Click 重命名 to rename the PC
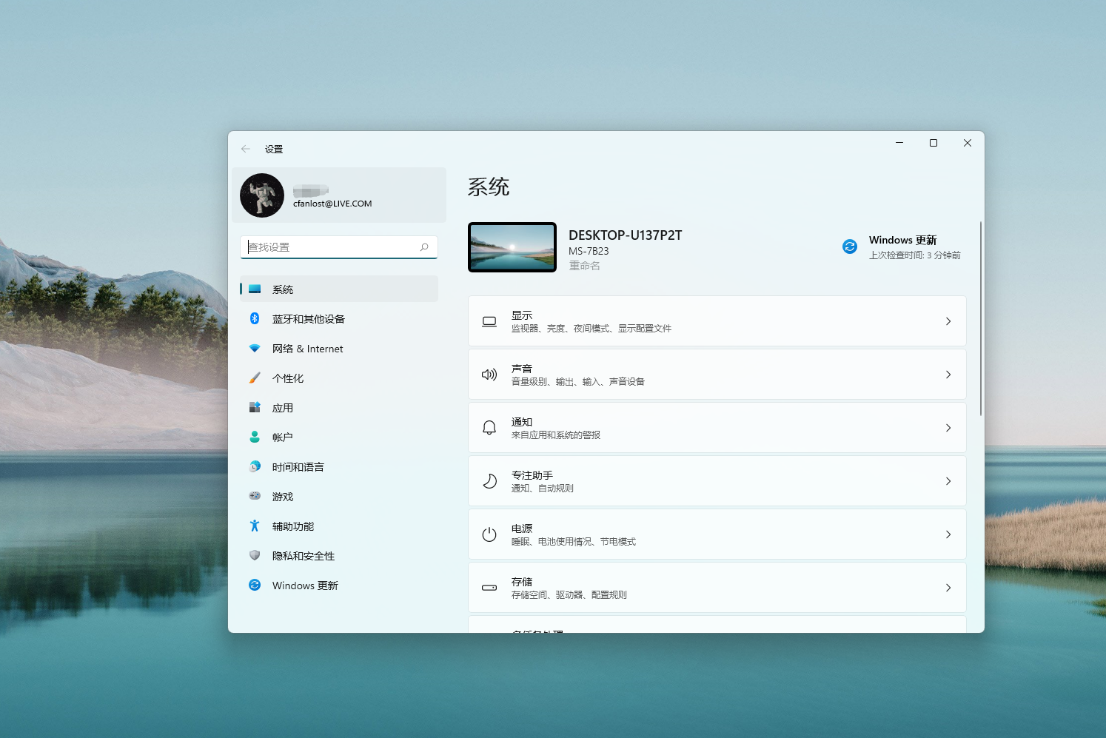The width and height of the screenshot is (1106, 738). point(584,266)
